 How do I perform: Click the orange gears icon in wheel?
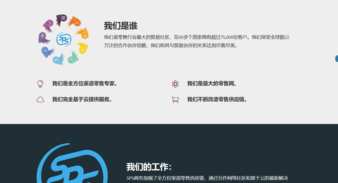click(x=84, y=35)
